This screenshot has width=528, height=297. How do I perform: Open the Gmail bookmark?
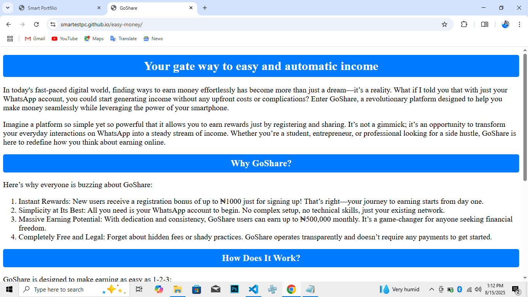pyautogui.click(x=35, y=39)
